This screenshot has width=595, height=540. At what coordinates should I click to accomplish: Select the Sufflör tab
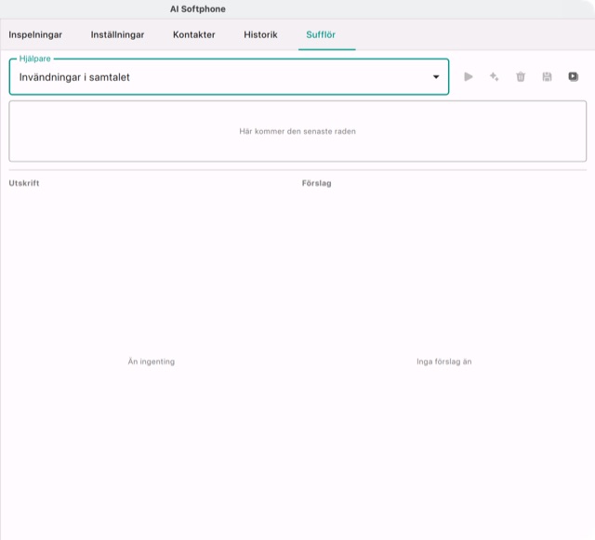321,34
